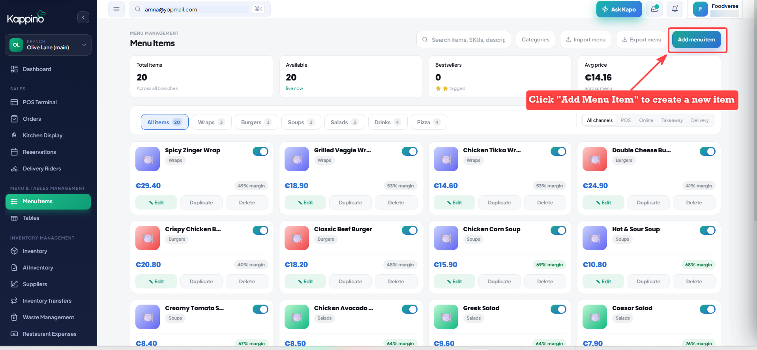The width and height of the screenshot is (757, 350).
Task: Open Restaurant Expenses
Action: [49, 334]
